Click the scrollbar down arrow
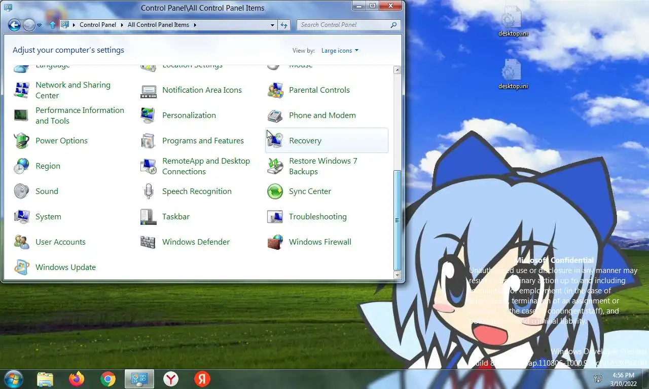The width and height of the screenshot is (649, 389). click(398, 275)
